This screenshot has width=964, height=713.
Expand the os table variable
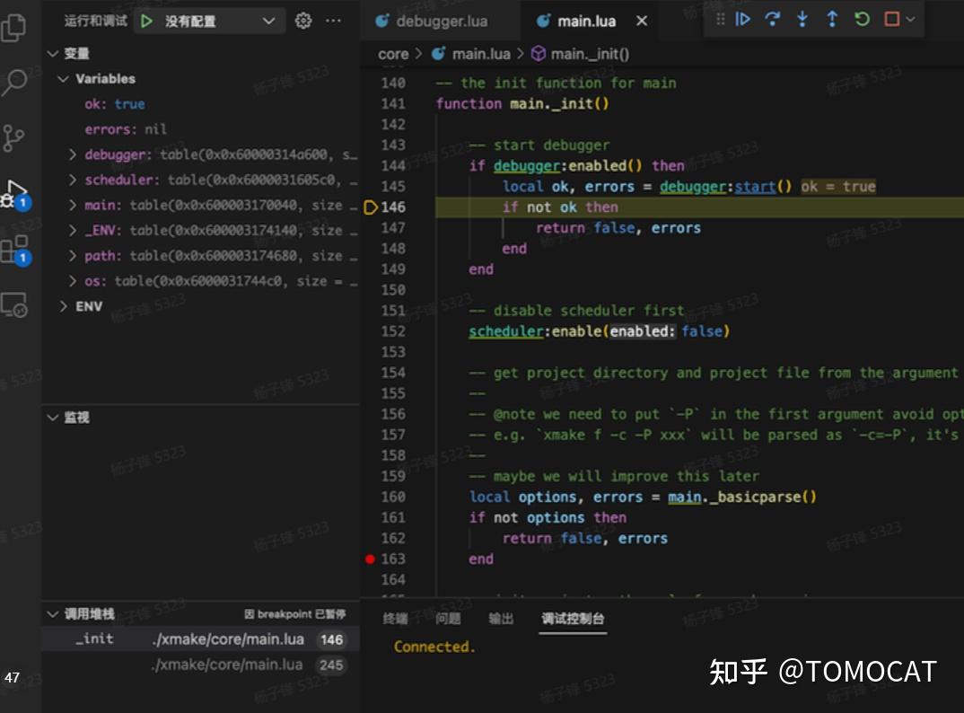73,280
